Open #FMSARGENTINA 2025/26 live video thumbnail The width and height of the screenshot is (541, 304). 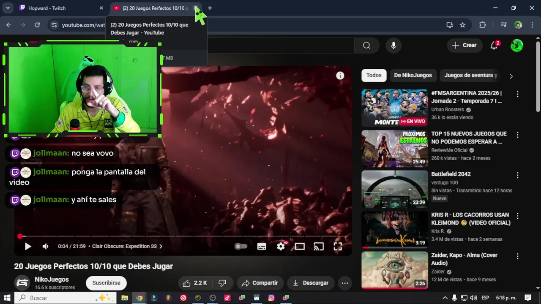(x=395, y=108)
